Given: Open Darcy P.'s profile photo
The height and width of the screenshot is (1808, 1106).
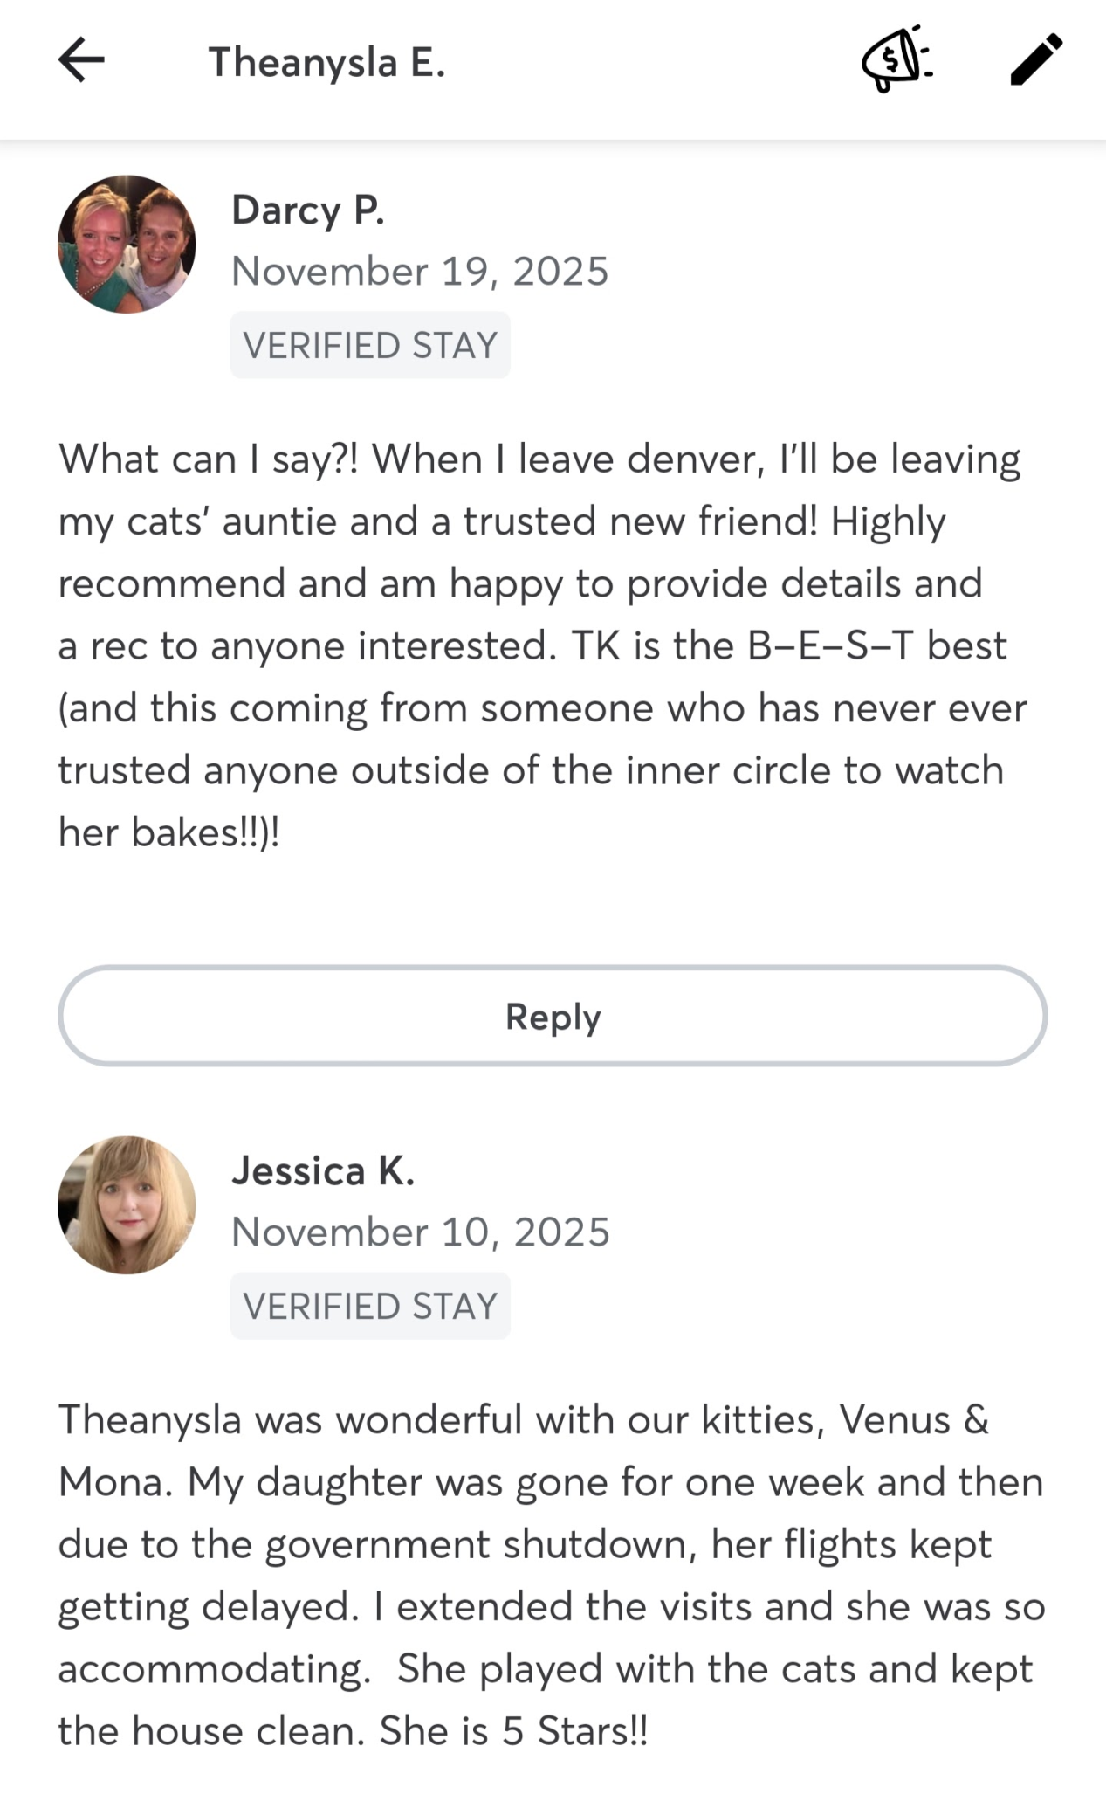Looking at the screenshot, I should coord(127,245).
